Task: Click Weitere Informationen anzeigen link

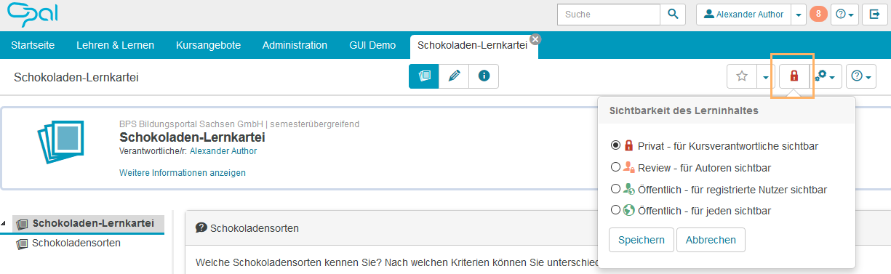Action: tap(183, 173)
